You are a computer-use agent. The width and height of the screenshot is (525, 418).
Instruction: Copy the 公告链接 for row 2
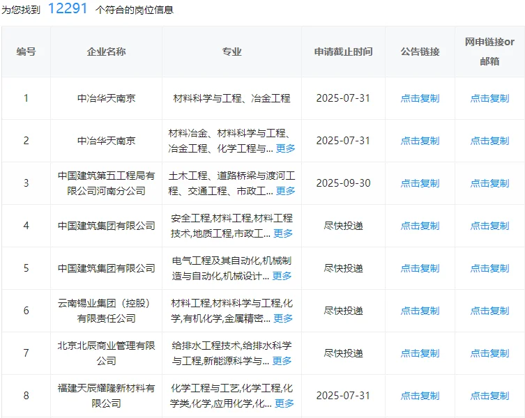click(420, 141)
